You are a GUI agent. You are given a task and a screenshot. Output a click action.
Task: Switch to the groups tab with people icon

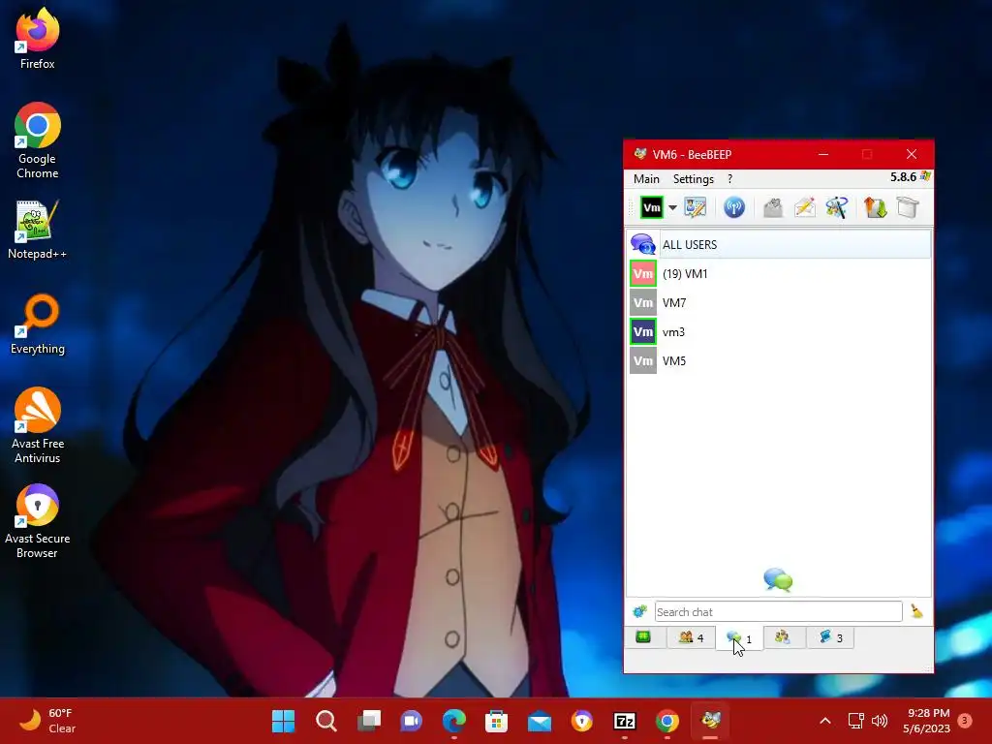(x=783, y=637)
